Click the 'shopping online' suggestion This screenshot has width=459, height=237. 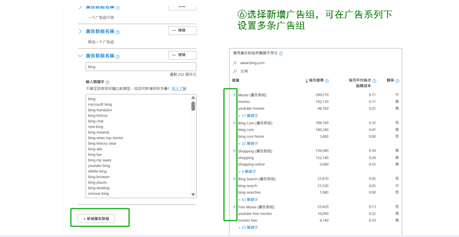pos(252,164)
